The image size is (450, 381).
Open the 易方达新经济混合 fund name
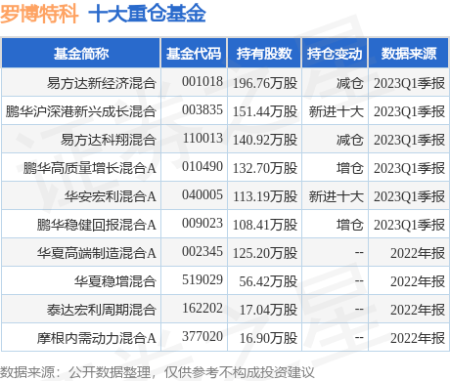[x=102, y=83]
